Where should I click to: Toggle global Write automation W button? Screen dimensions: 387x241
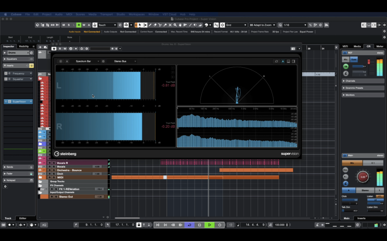(x=84, y=25)
